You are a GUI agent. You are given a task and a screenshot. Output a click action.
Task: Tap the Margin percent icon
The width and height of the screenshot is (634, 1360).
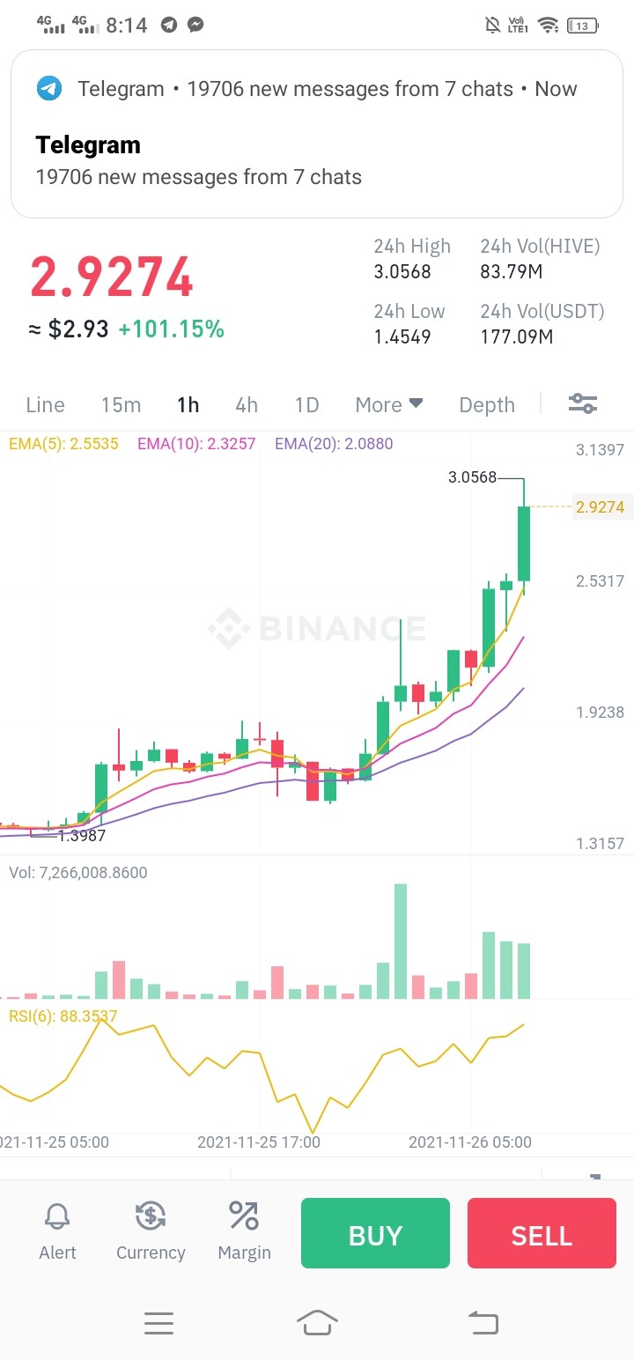pyautogui.click(x=244, y=1216)
